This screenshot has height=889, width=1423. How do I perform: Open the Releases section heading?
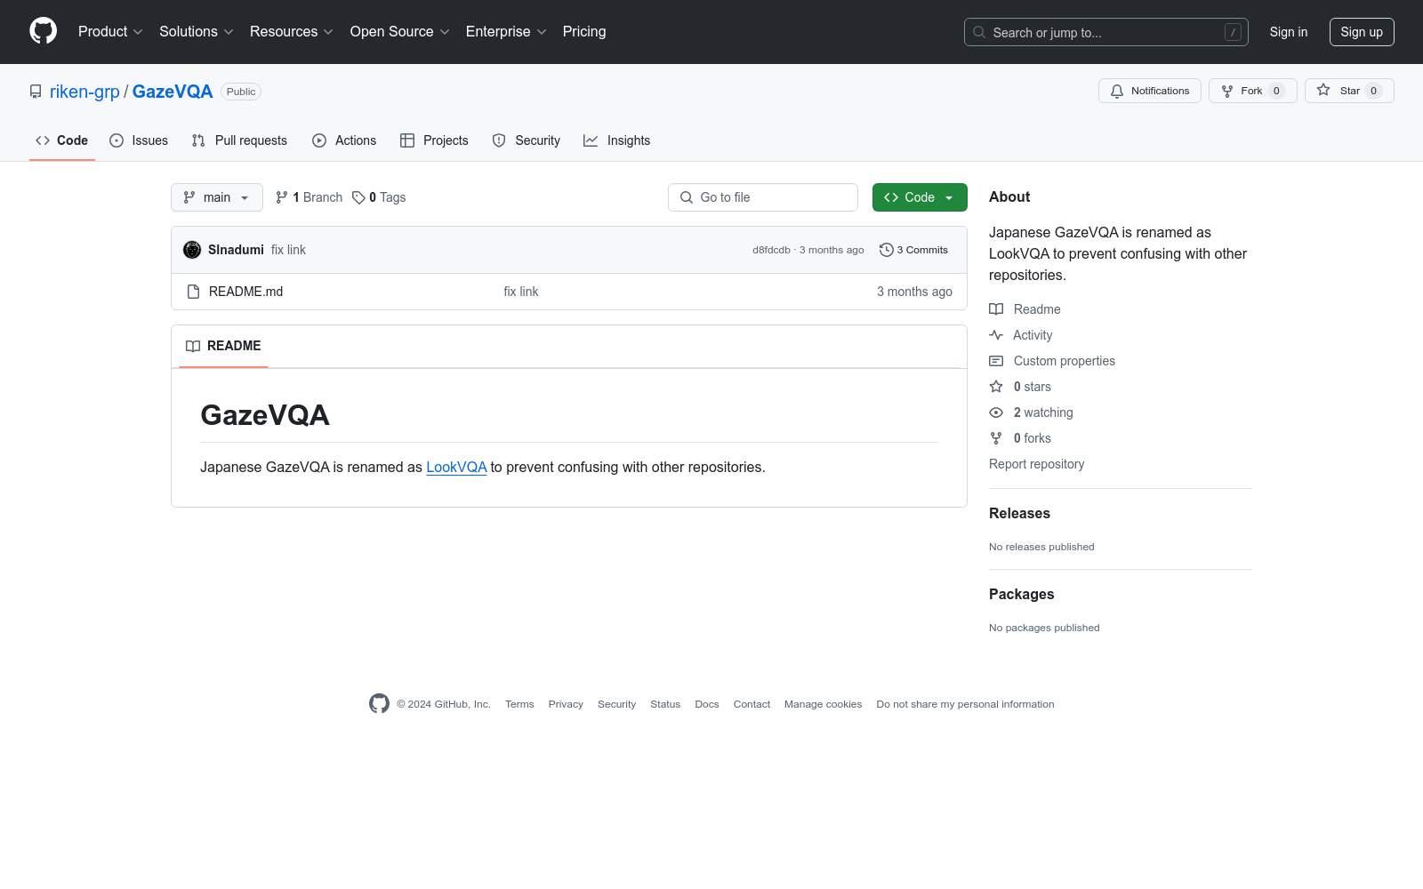click(1019, 513)
